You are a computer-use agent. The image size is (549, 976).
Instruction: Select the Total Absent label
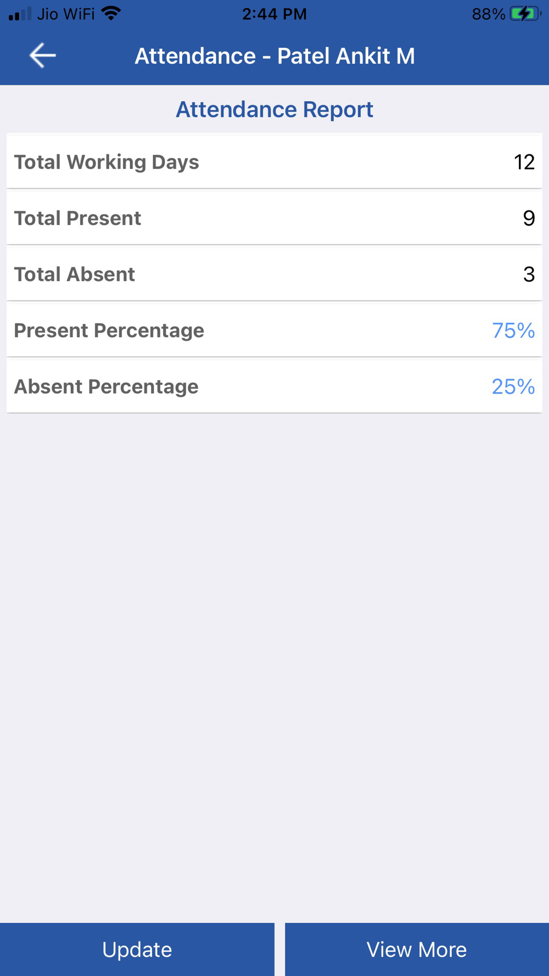click(74, 274)
